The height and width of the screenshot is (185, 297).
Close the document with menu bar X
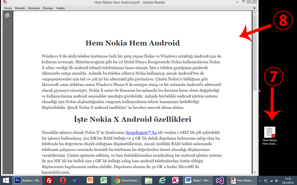click(x=254, y=8)
